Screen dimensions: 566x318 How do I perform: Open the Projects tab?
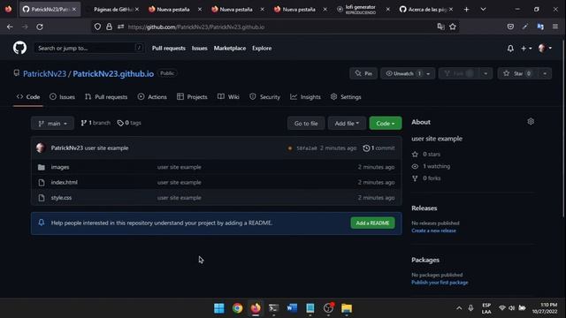pyautogui.click(x=192, y=96)
